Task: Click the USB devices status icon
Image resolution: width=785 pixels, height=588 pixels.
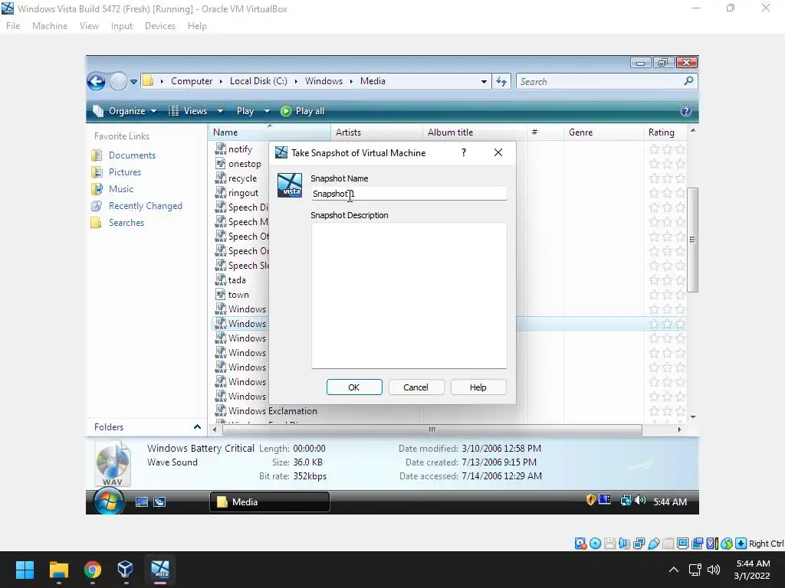Action: [x=653, y=544]
